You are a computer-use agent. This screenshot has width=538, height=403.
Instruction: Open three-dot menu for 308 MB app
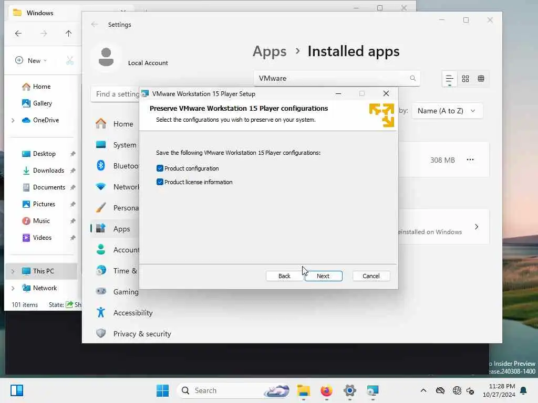pyautogui.click(x=470, y=160)
